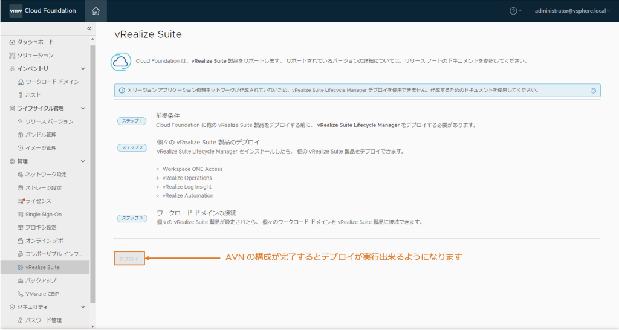Image resolution: width=619 pixels, height=330 pixels.
Task: Open イメージ管理 page
Action: pyautogui.click(x=41, y=148)
